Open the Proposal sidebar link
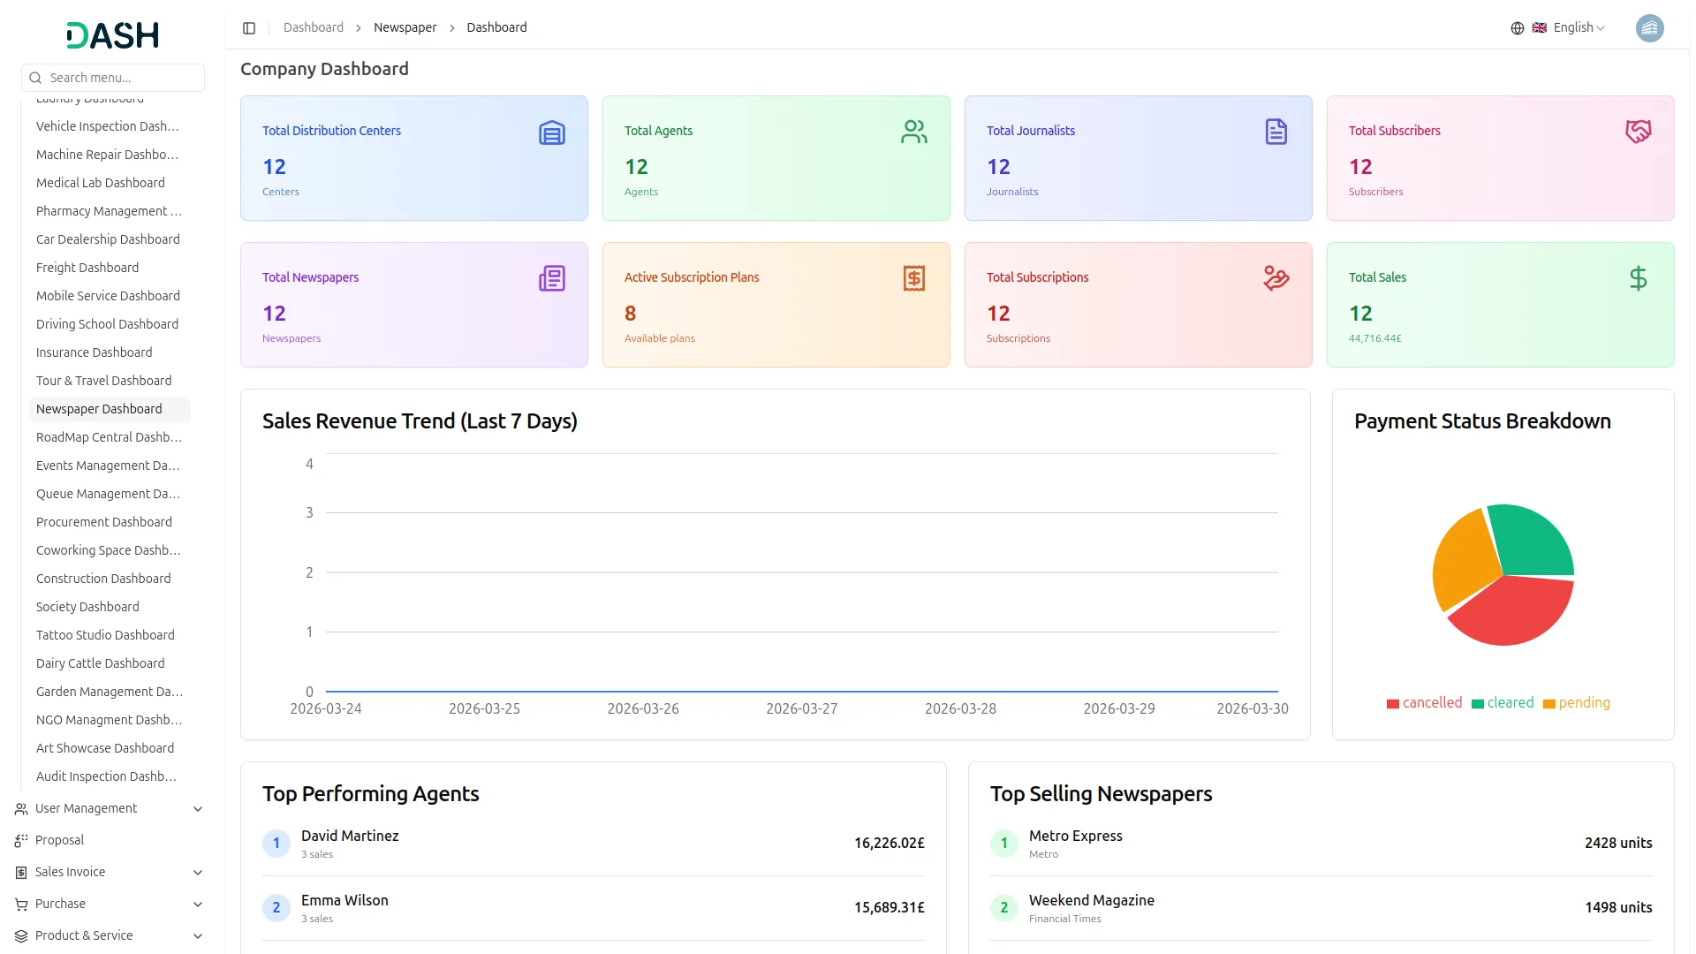 59,840
